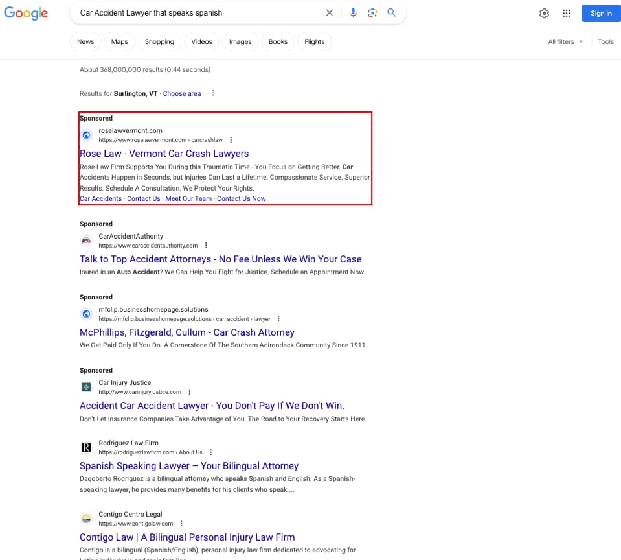
Task: Open Spanish Speaking Lawyer result
Action: [x=189, y=466]
